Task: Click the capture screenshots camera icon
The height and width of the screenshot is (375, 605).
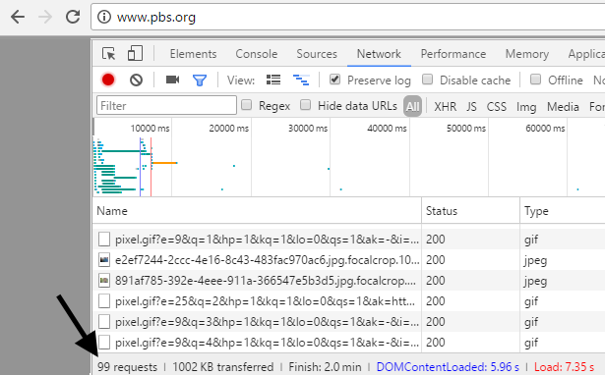Action: point(172,80)
